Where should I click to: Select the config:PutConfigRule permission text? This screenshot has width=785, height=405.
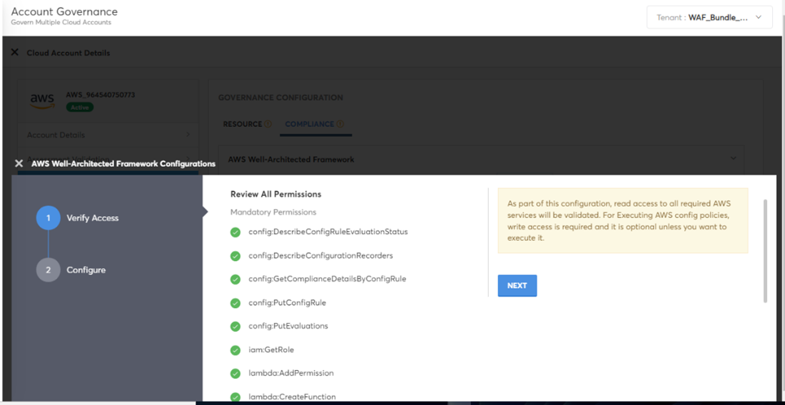coord(287,302)
